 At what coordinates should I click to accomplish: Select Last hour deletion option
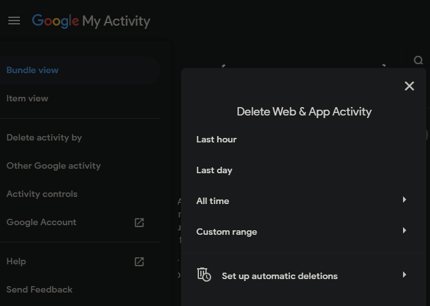pos(216,139)
